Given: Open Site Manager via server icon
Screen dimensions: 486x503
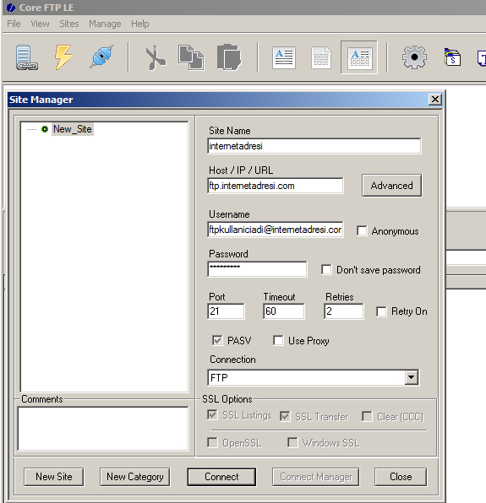Looking at the screenshot, I should tap(27, 57).
